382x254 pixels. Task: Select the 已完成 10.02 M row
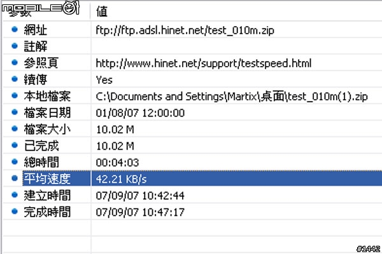[x=192, y=145]
